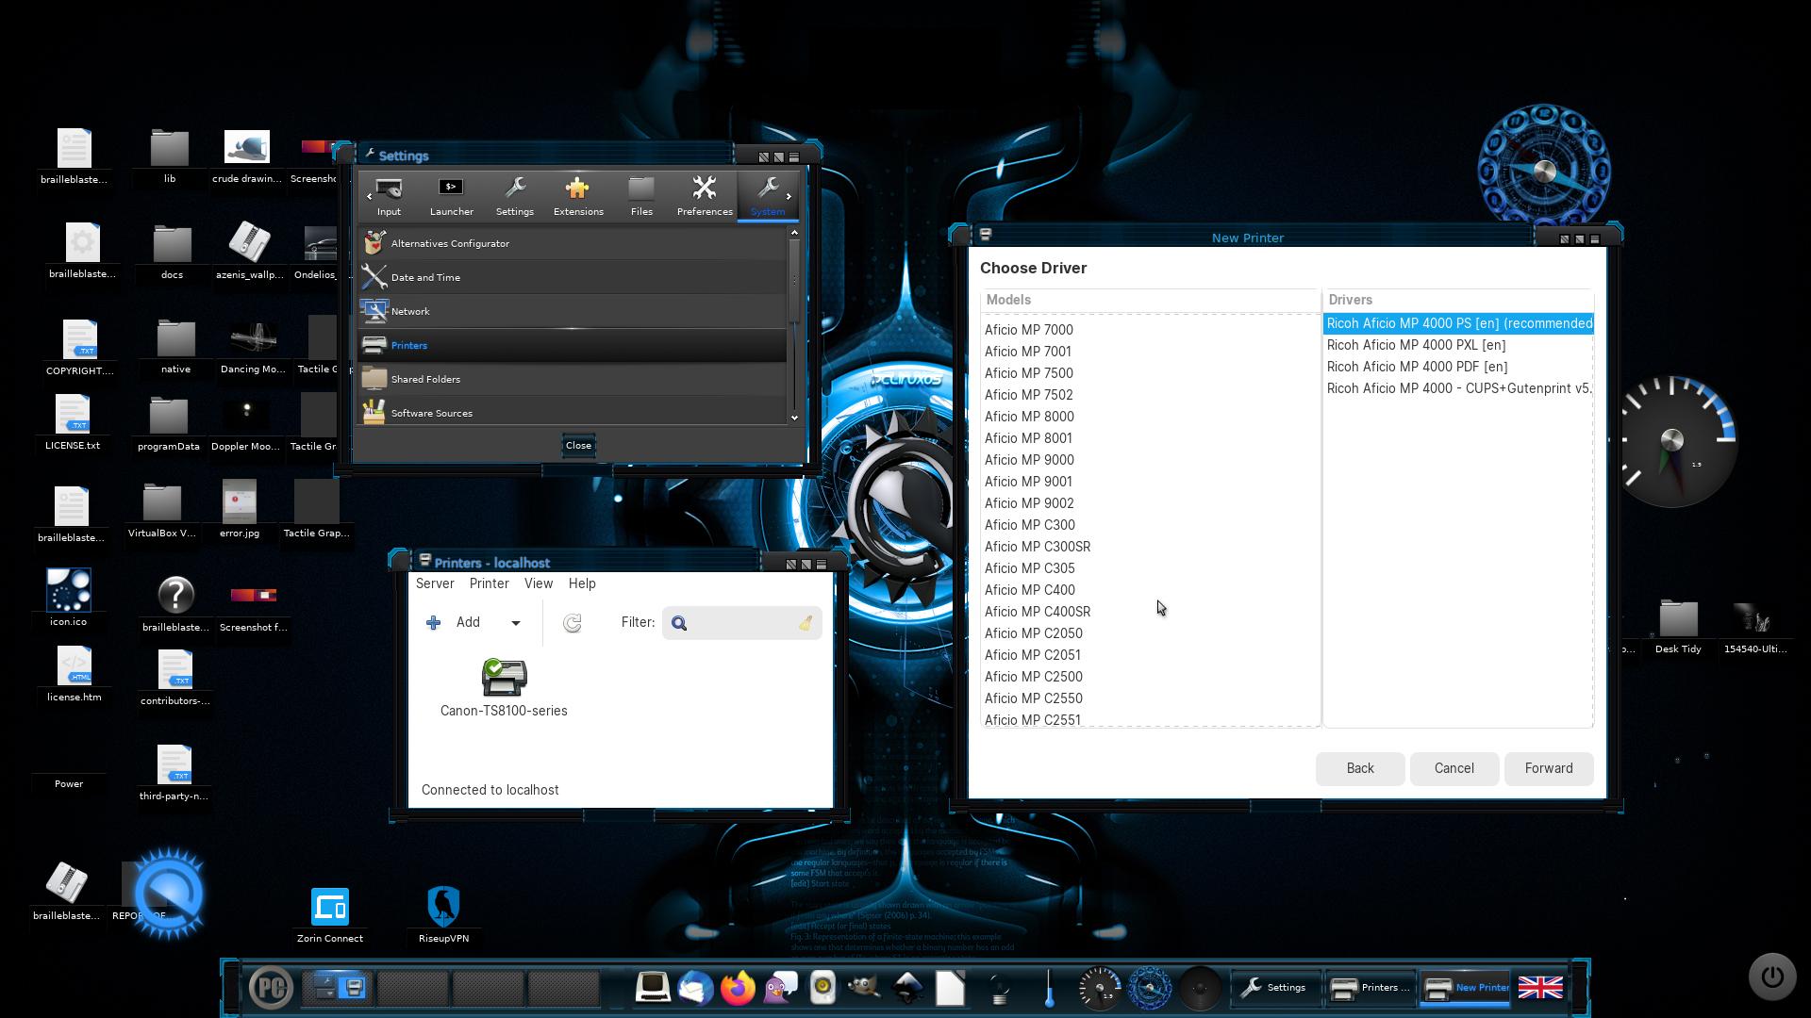
Task: Click the power button in the corner
Action: [1771, 977]
